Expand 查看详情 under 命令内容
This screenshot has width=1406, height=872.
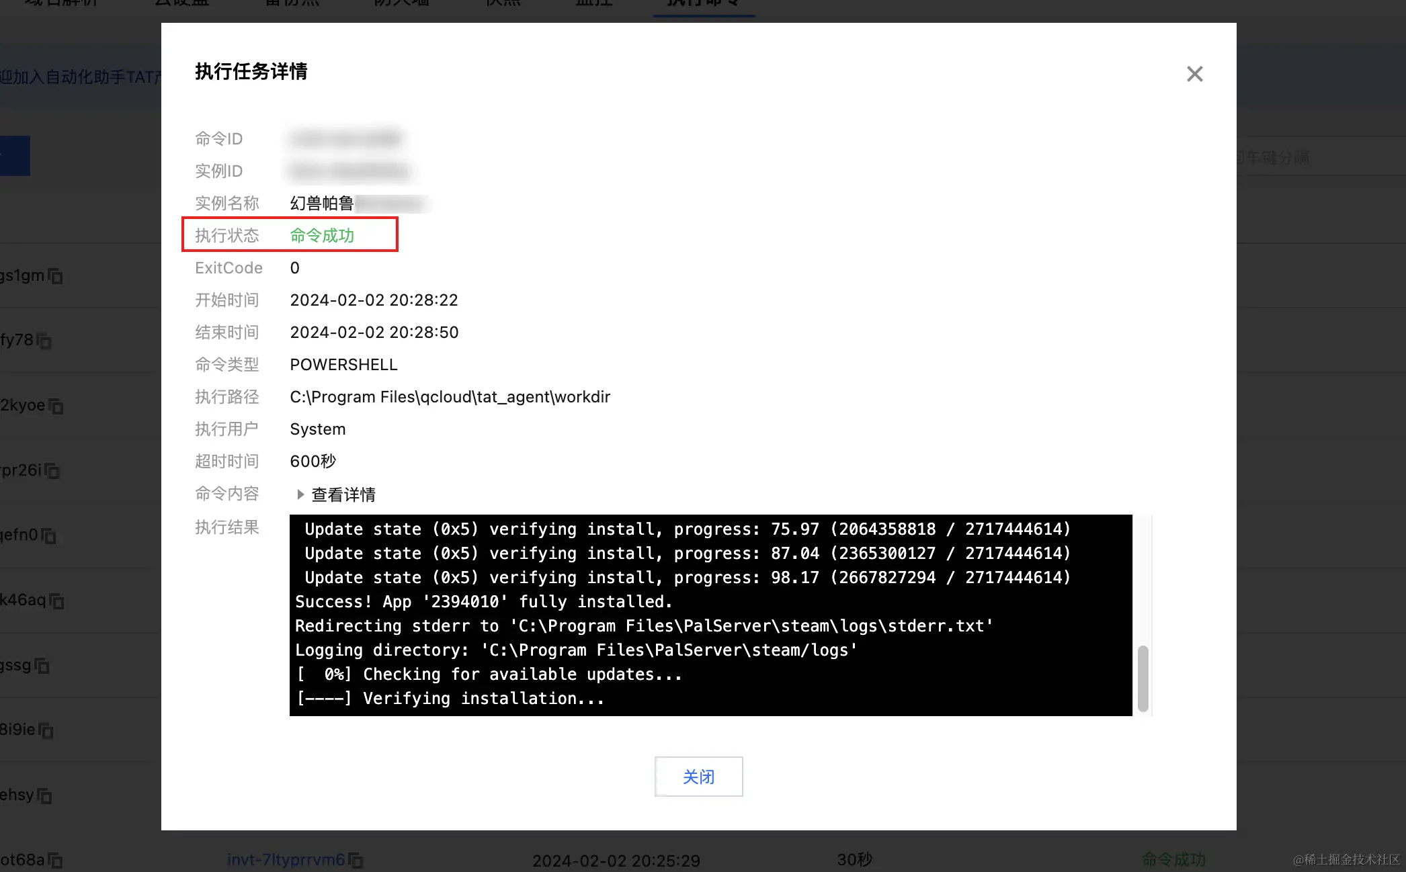336,495
